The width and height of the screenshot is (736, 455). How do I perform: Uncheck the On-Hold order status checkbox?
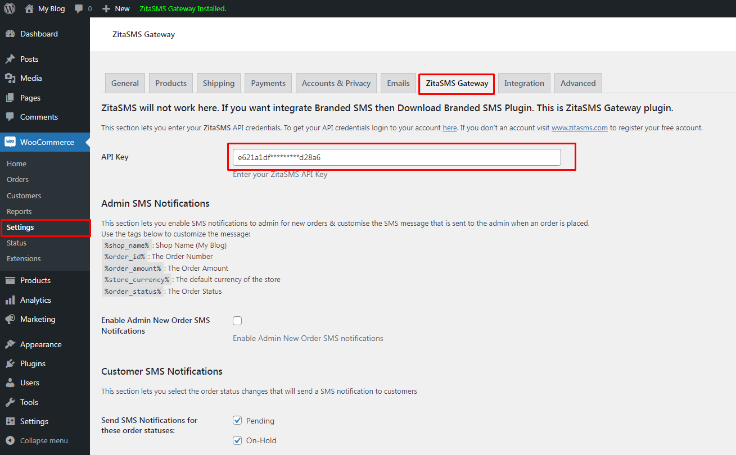pyautogui.click(x=237, y=440)
